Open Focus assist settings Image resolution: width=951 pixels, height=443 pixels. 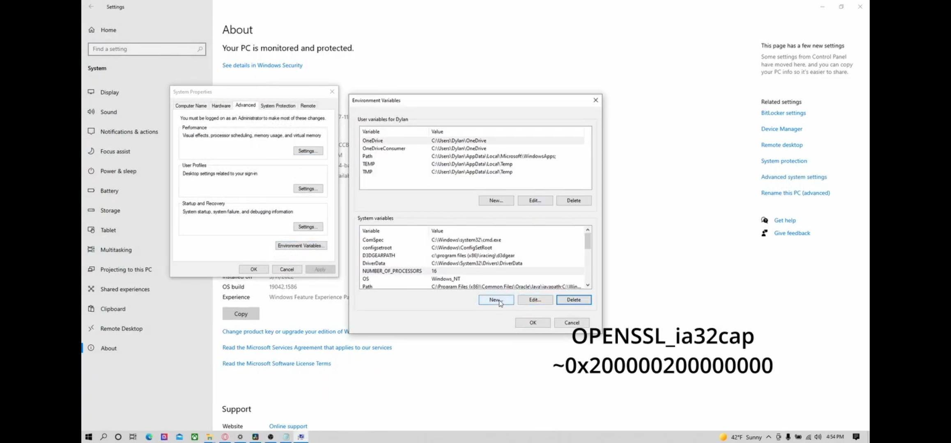click(x=115, y=151)
